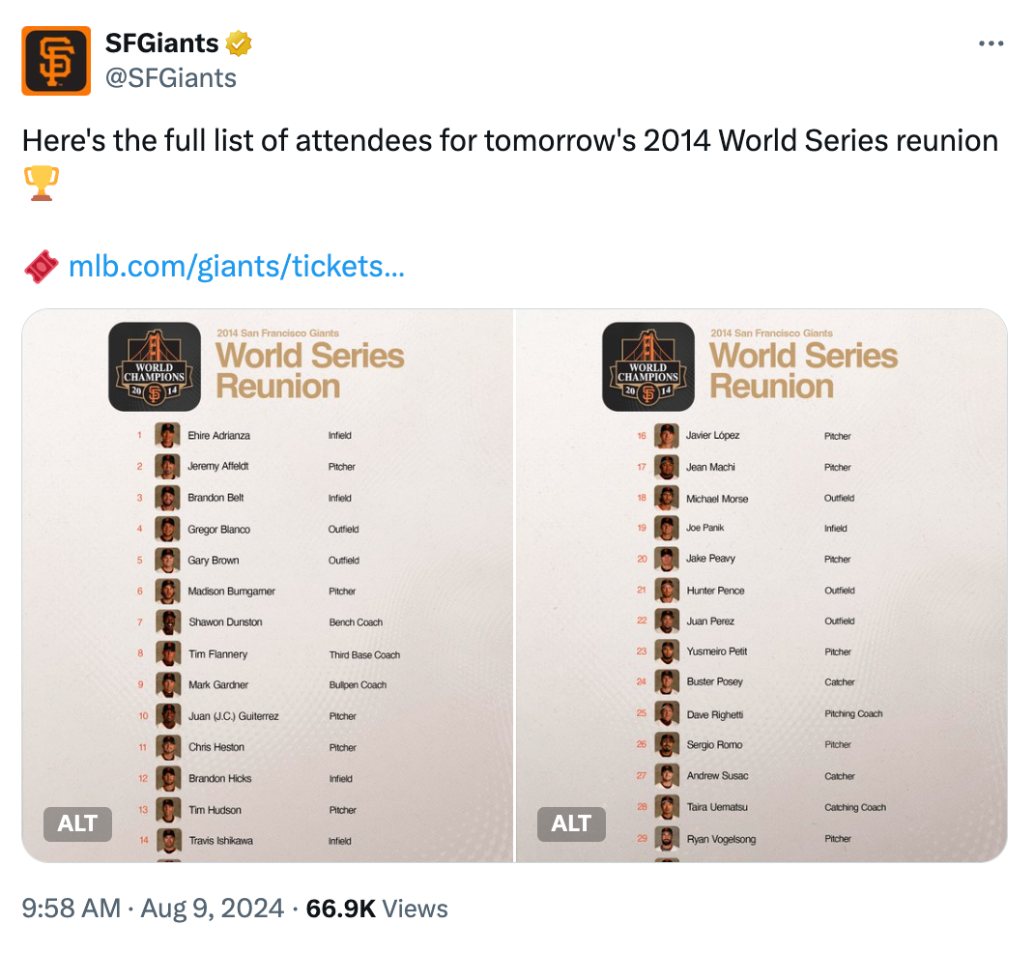
Task: Click the trophy emoji in the tweet
Action: 41,183
